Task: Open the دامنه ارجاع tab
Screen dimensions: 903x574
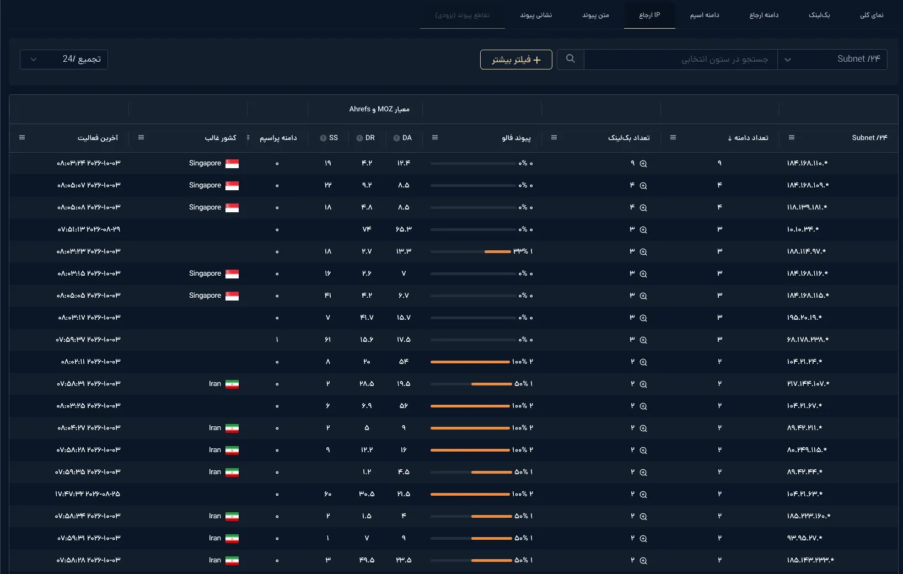Action: (x=764, y=15)
